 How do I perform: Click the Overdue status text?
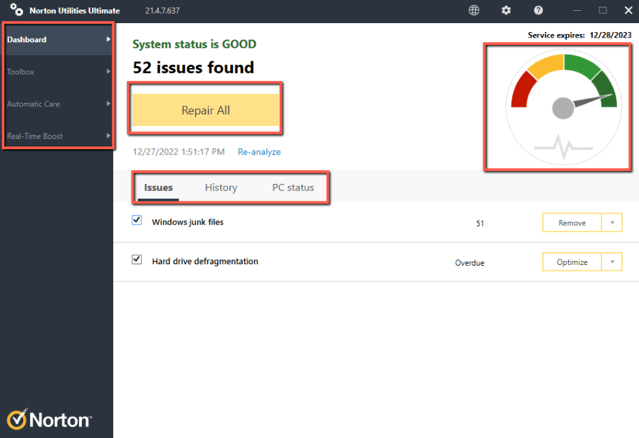(470, 263)
